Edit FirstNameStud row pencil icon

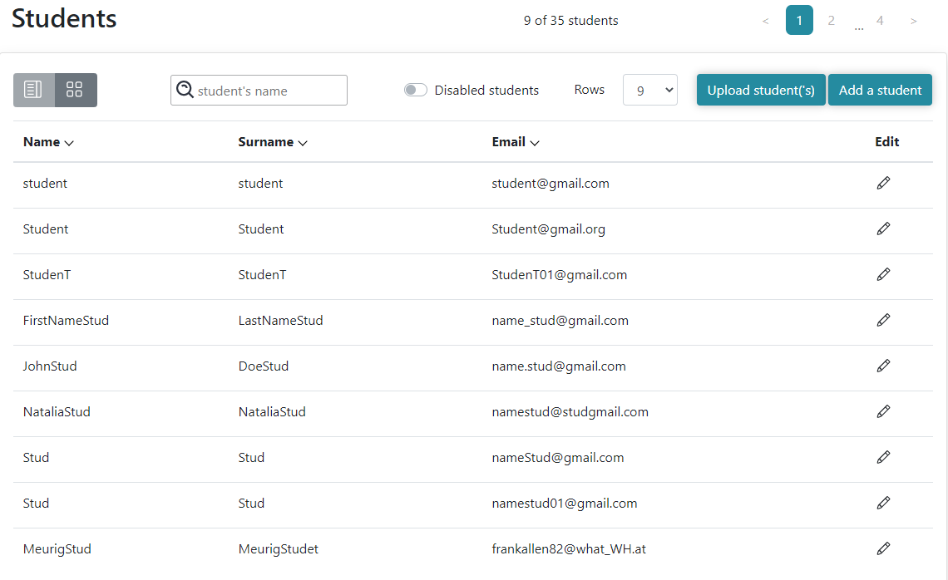pos(883,320)
